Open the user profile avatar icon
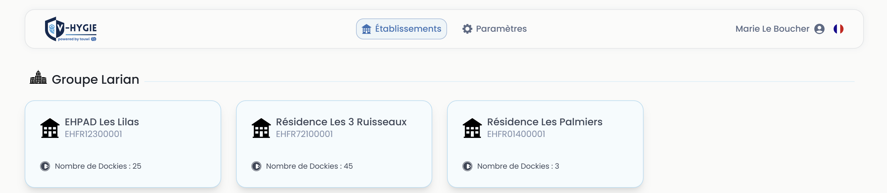This screenshot has height=193, width=887. (x=819, y=29)
